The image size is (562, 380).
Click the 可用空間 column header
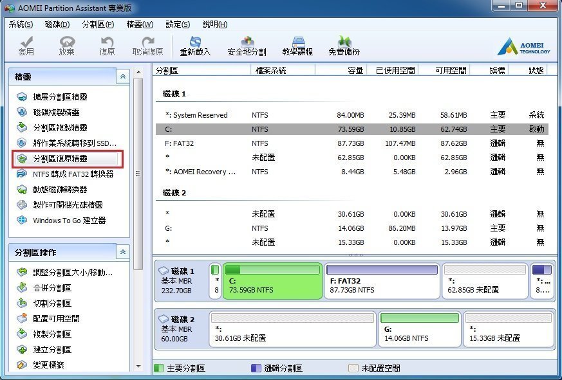point(444,70)
